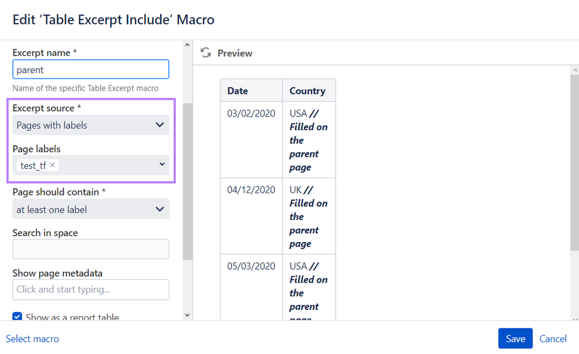Click the Preview label text
This screenshot has height=354, width=579.
point(235,53)
